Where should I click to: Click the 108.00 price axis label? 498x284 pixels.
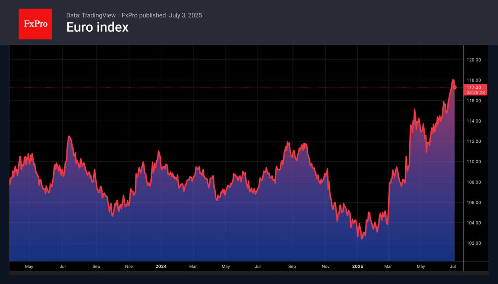pos(473,182)
